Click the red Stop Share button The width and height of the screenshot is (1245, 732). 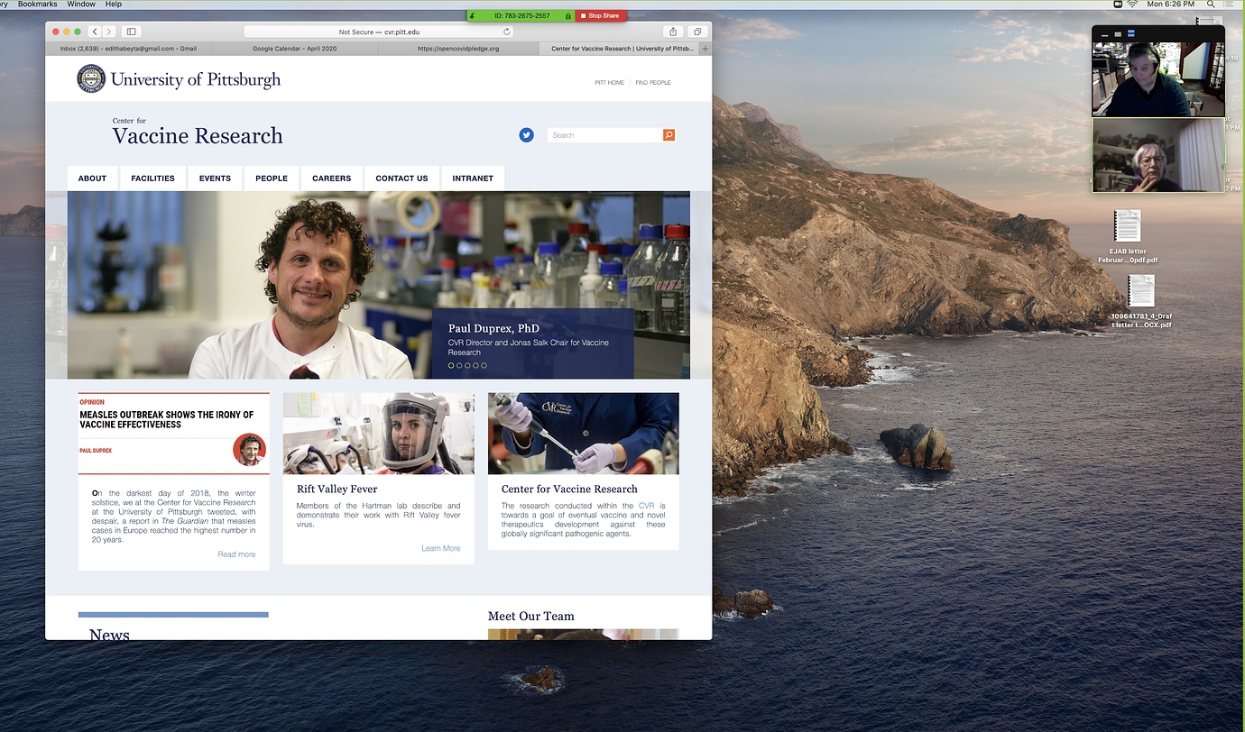tap(600, 15)
